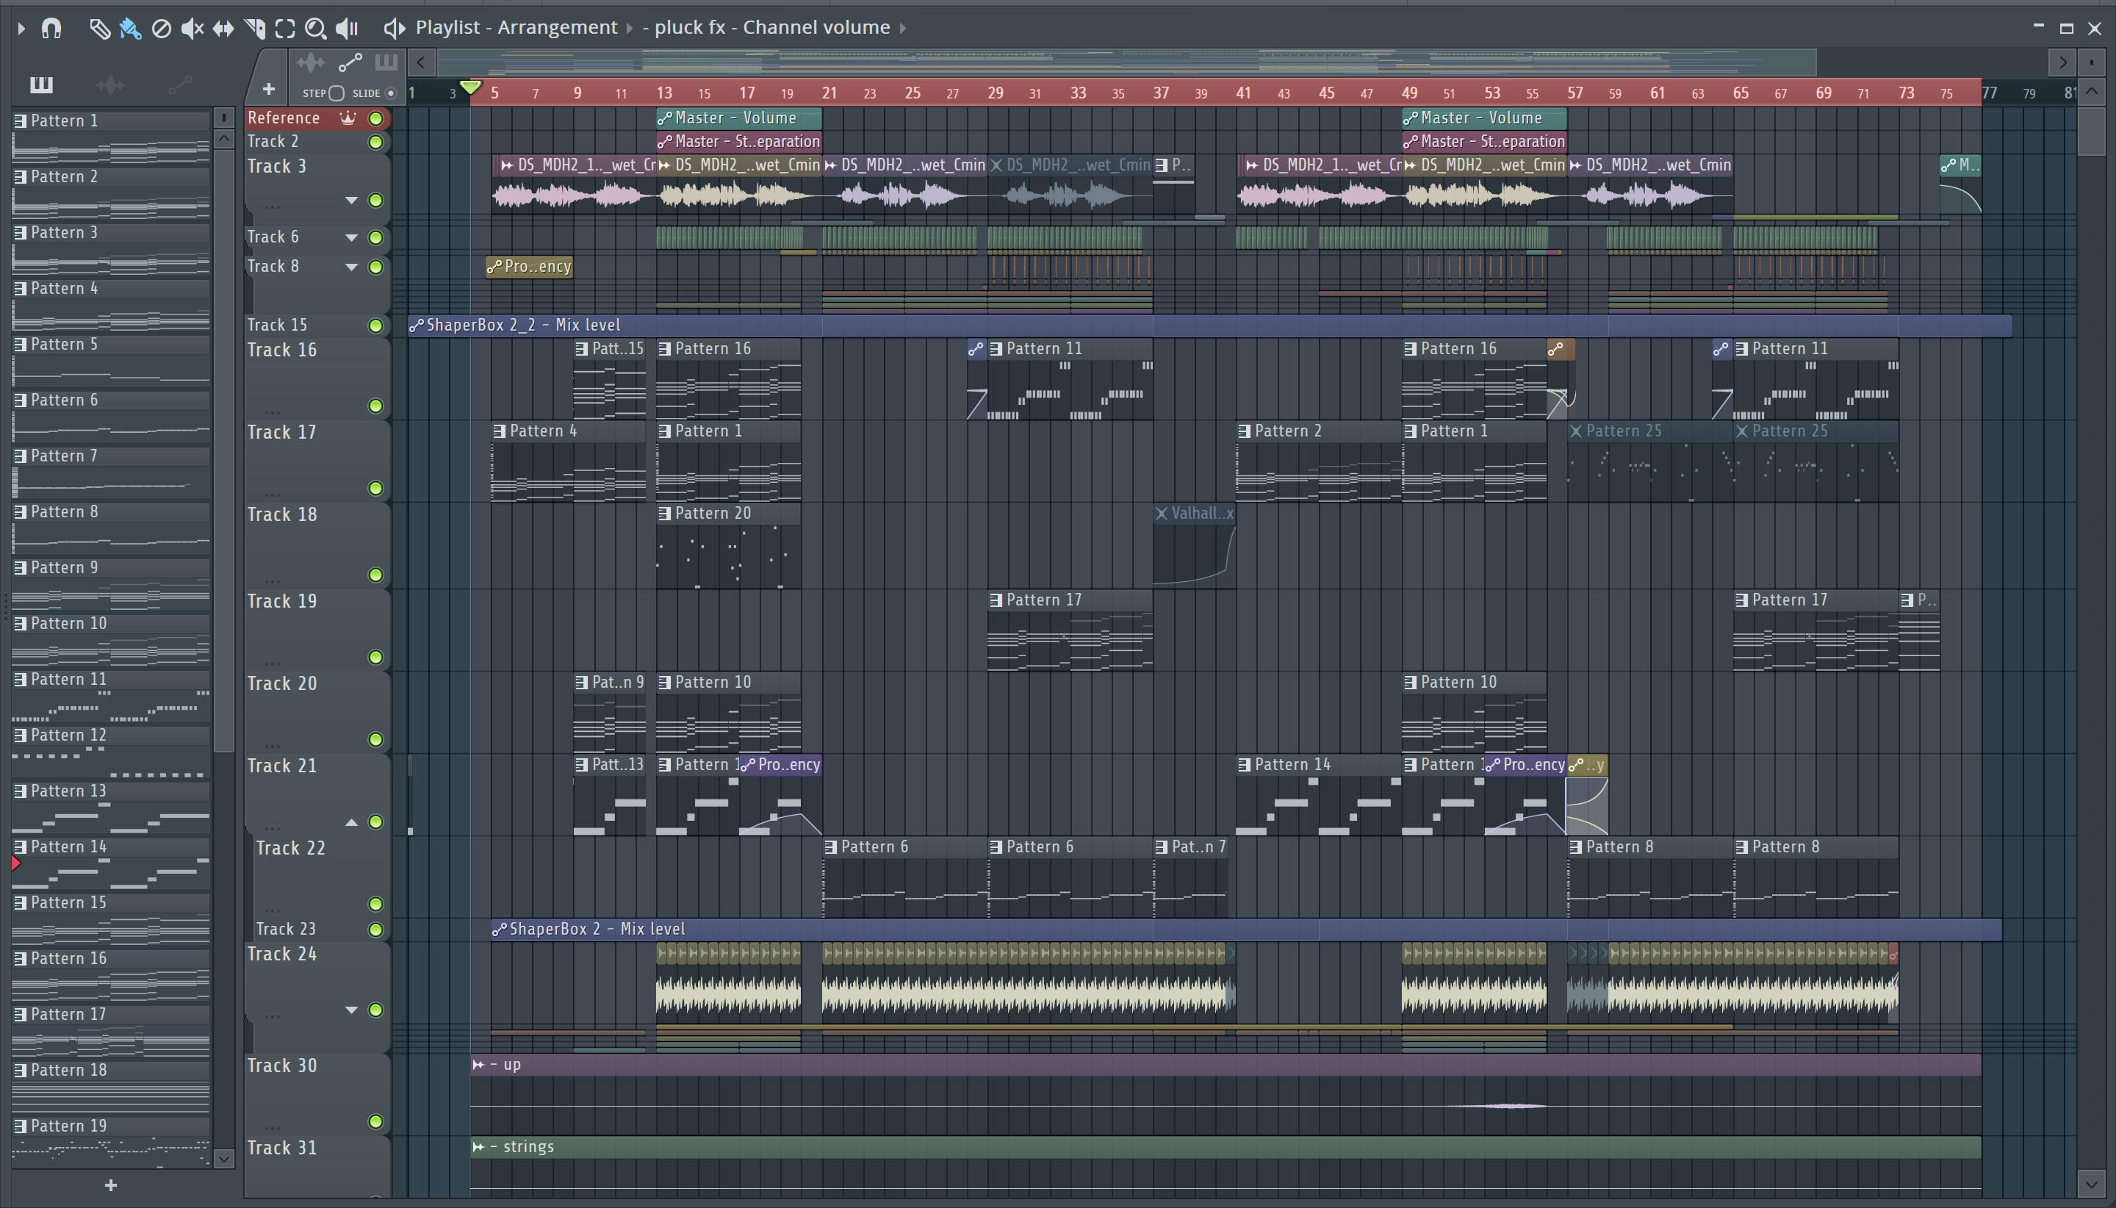
Task: Click the playlist vertical scrollbar thumb
Action: tap(2091, 131)
